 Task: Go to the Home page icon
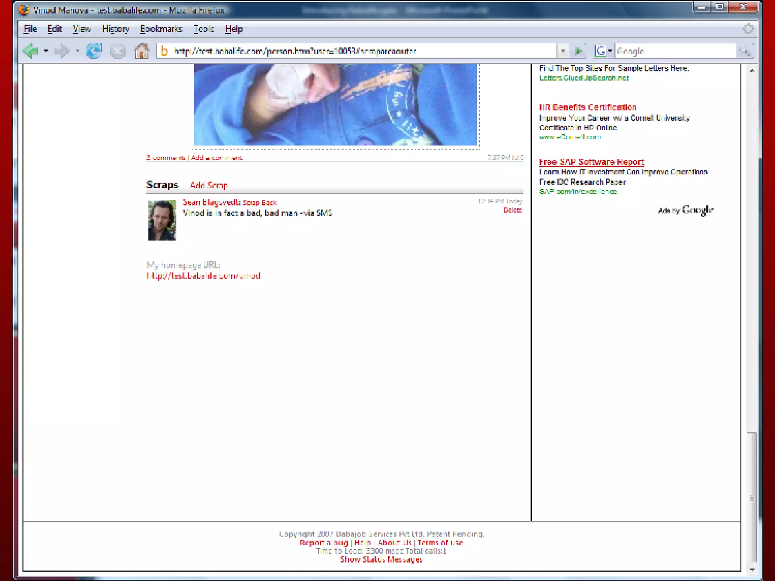click(142, 51)
